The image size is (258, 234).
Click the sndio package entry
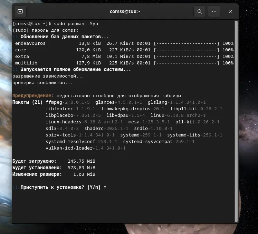pyautogui.click(x=153, y=128)
